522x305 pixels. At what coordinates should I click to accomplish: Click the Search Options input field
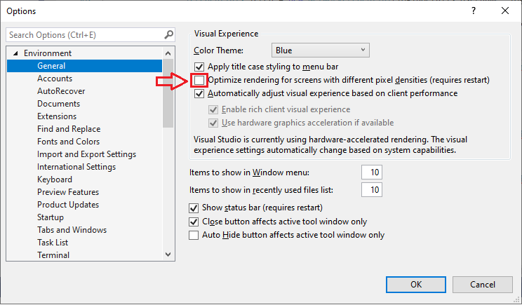point(85,35)
